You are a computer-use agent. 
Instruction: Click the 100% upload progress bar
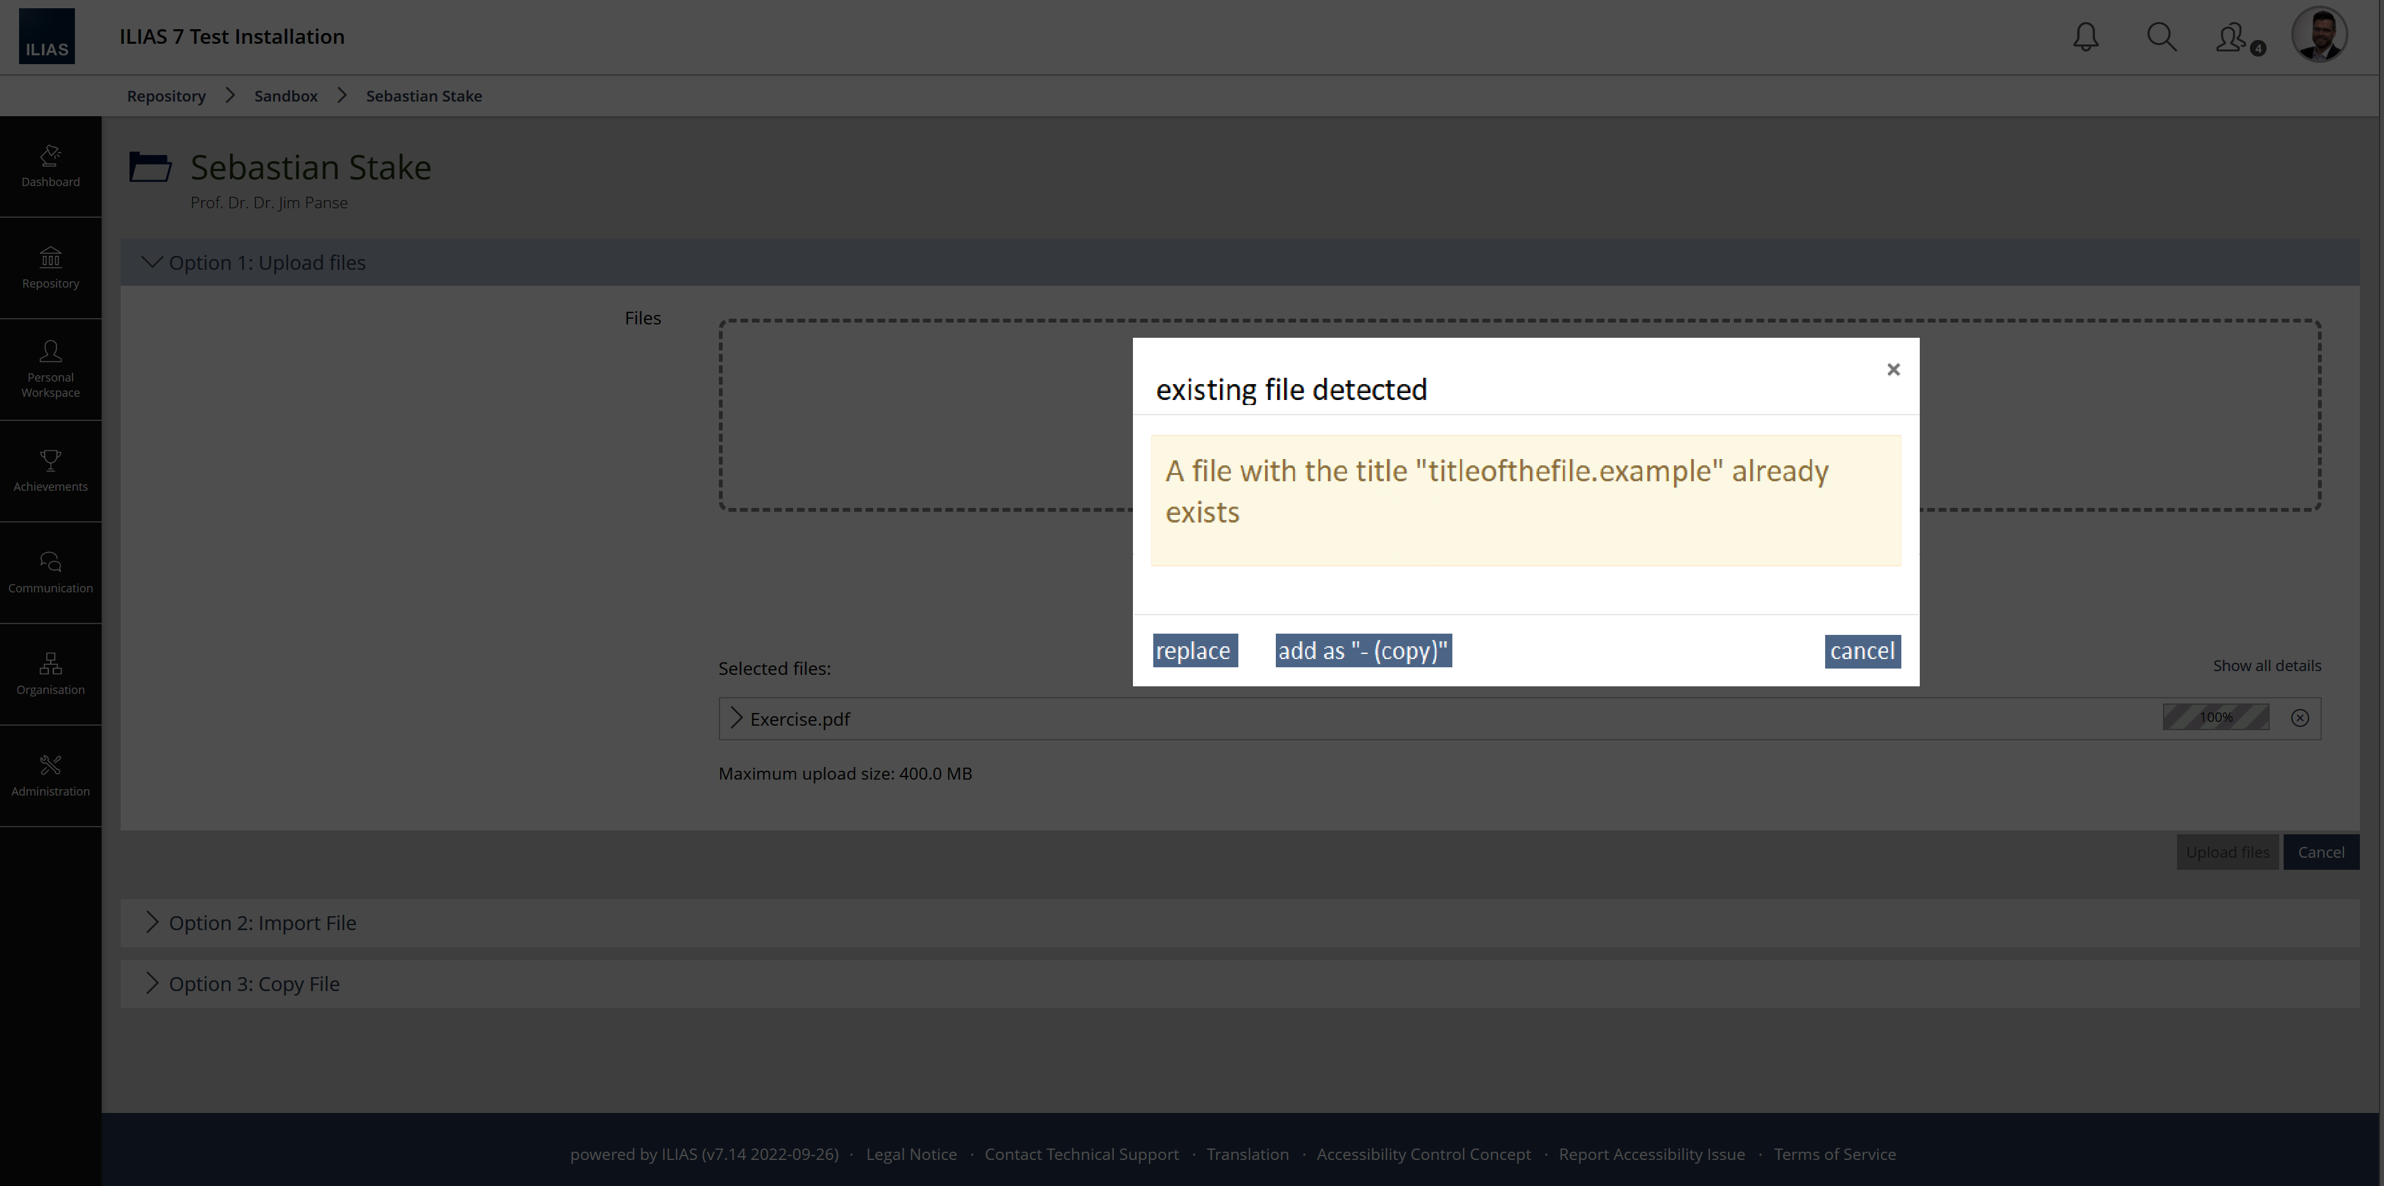pos(2216,718)
